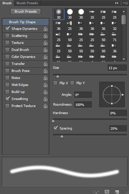This screenshot has width=129, height=194.
Task: Click the Size value field
Action: (x=117, y=68)
